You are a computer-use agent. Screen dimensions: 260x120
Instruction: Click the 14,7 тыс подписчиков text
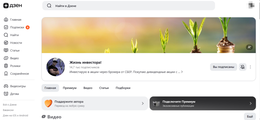(x=84, y=67)
